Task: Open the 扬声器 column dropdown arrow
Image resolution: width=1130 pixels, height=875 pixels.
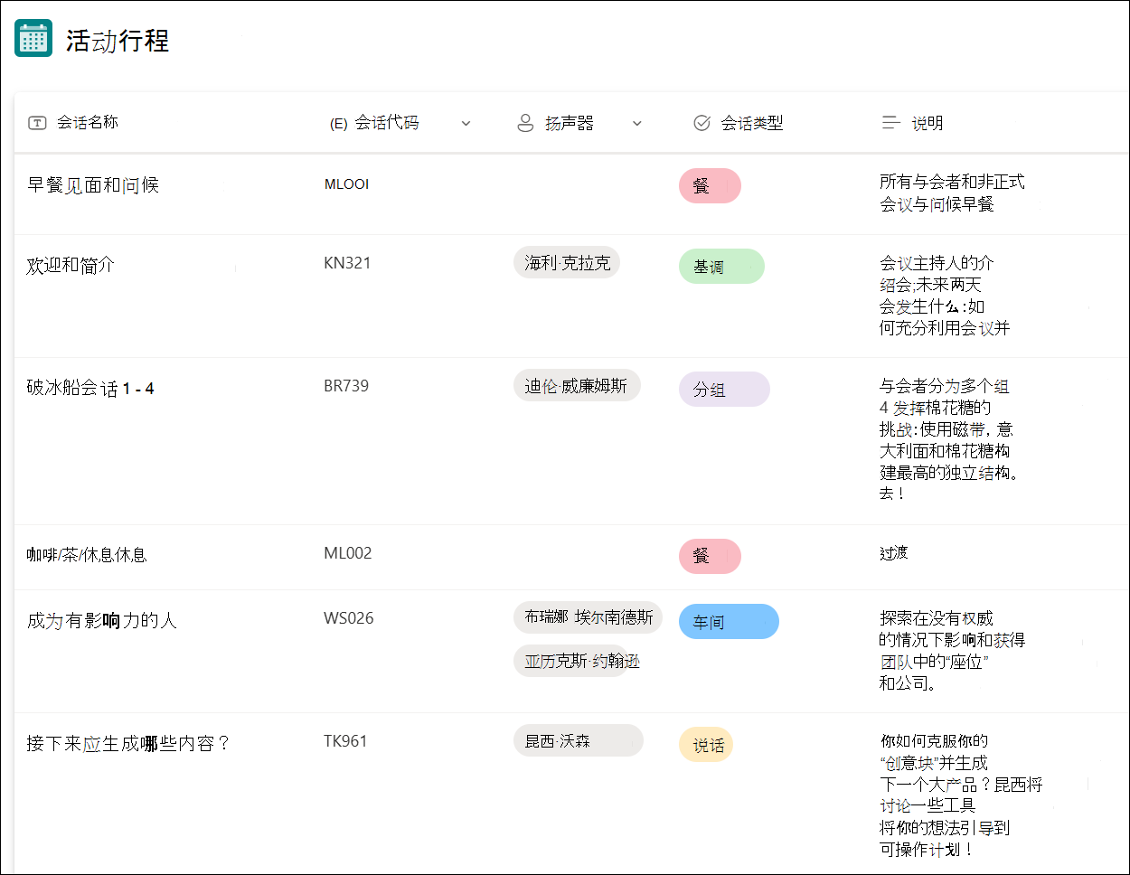Action: tap(637, 124)
